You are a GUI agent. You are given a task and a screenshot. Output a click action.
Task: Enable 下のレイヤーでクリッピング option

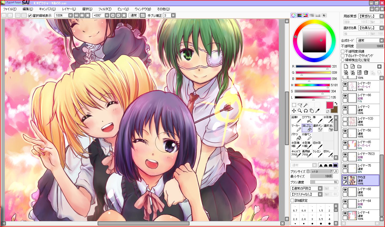(x=343, y=56)
